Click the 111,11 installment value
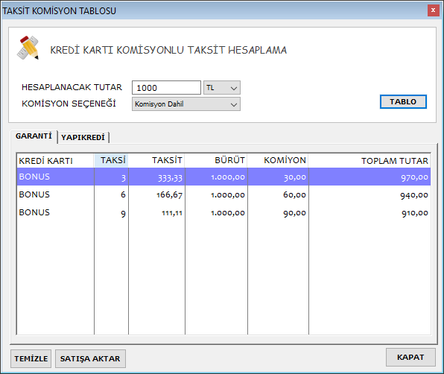Viewport: 444px width, 374px height. [172, 213]
